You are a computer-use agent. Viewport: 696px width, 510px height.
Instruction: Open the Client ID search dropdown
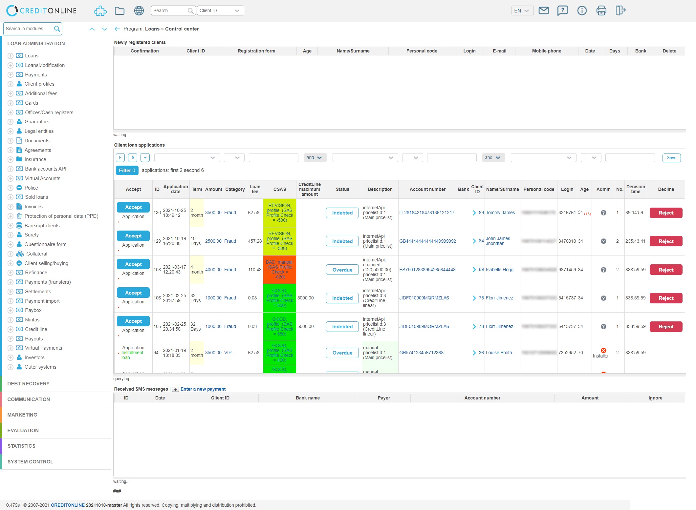tap(220, 10)
